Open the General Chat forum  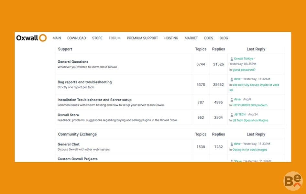click(x=69, y=144)
